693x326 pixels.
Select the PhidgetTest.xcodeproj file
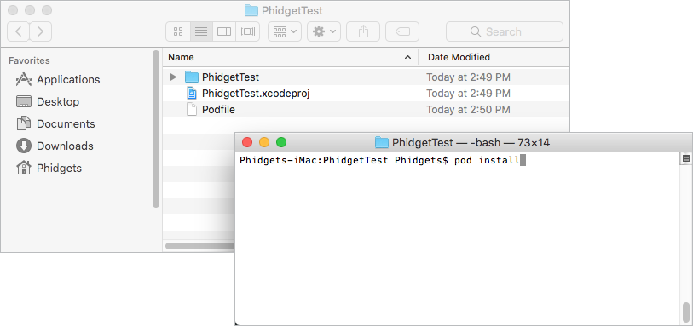[366, 94]
